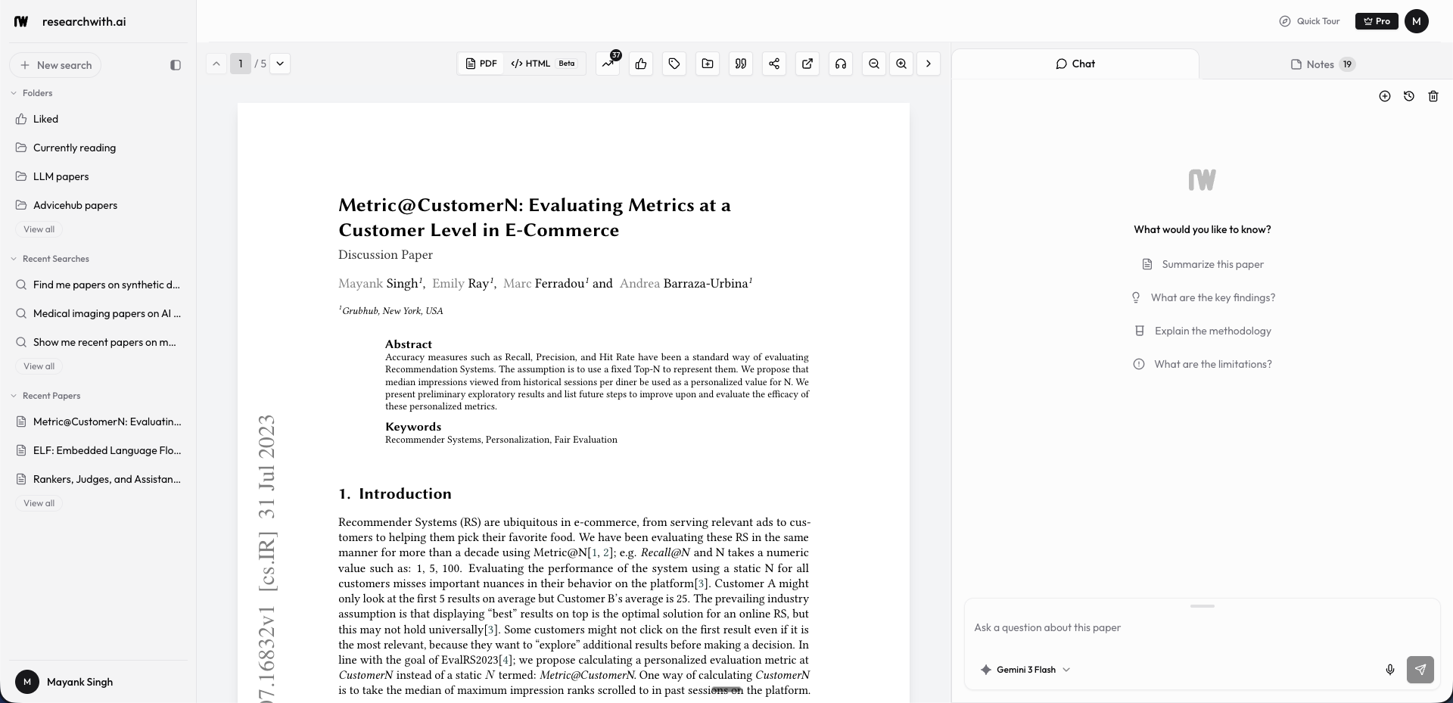Open the M account avatar top right
The image size is (1453, 703).
(1417, 21)
